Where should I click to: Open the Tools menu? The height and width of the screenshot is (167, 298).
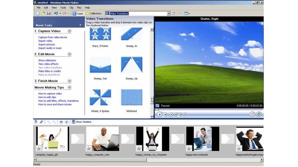63,8
